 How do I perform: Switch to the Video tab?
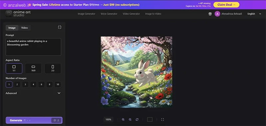24,28
